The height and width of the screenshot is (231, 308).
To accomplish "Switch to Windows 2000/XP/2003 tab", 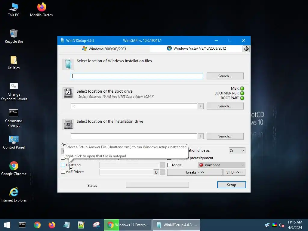I will click(104, 49).
